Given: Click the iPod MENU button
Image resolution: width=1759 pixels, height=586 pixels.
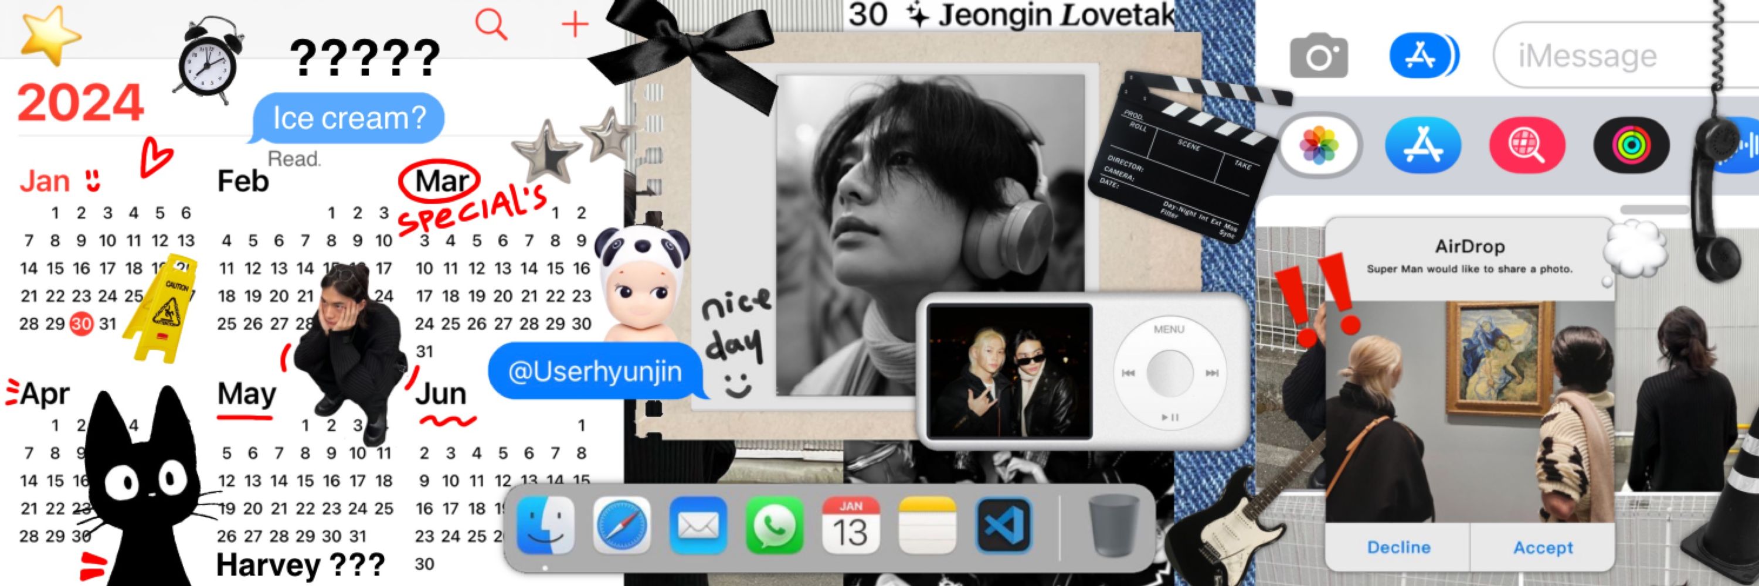Looking at the screenshot, I should [x=1169, y=329].
